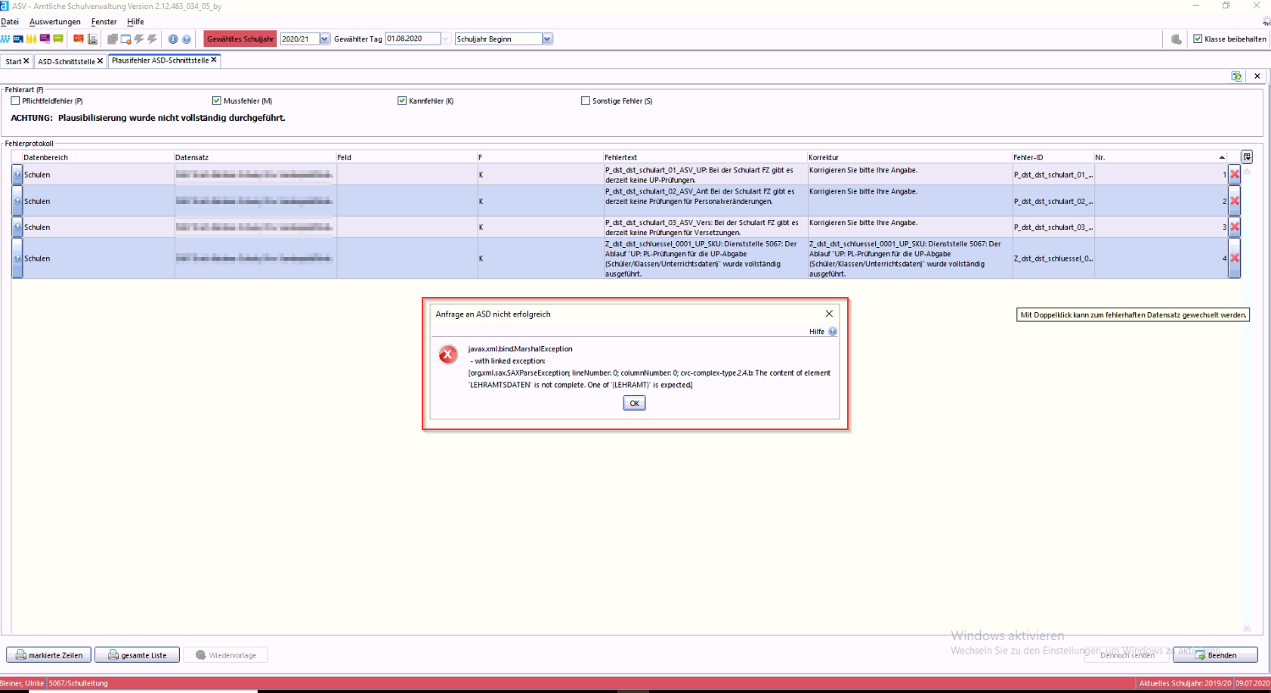The image size is (1271, 693).
Task: Click the printer document toolbar icon
Action: (x=92, y=39)
